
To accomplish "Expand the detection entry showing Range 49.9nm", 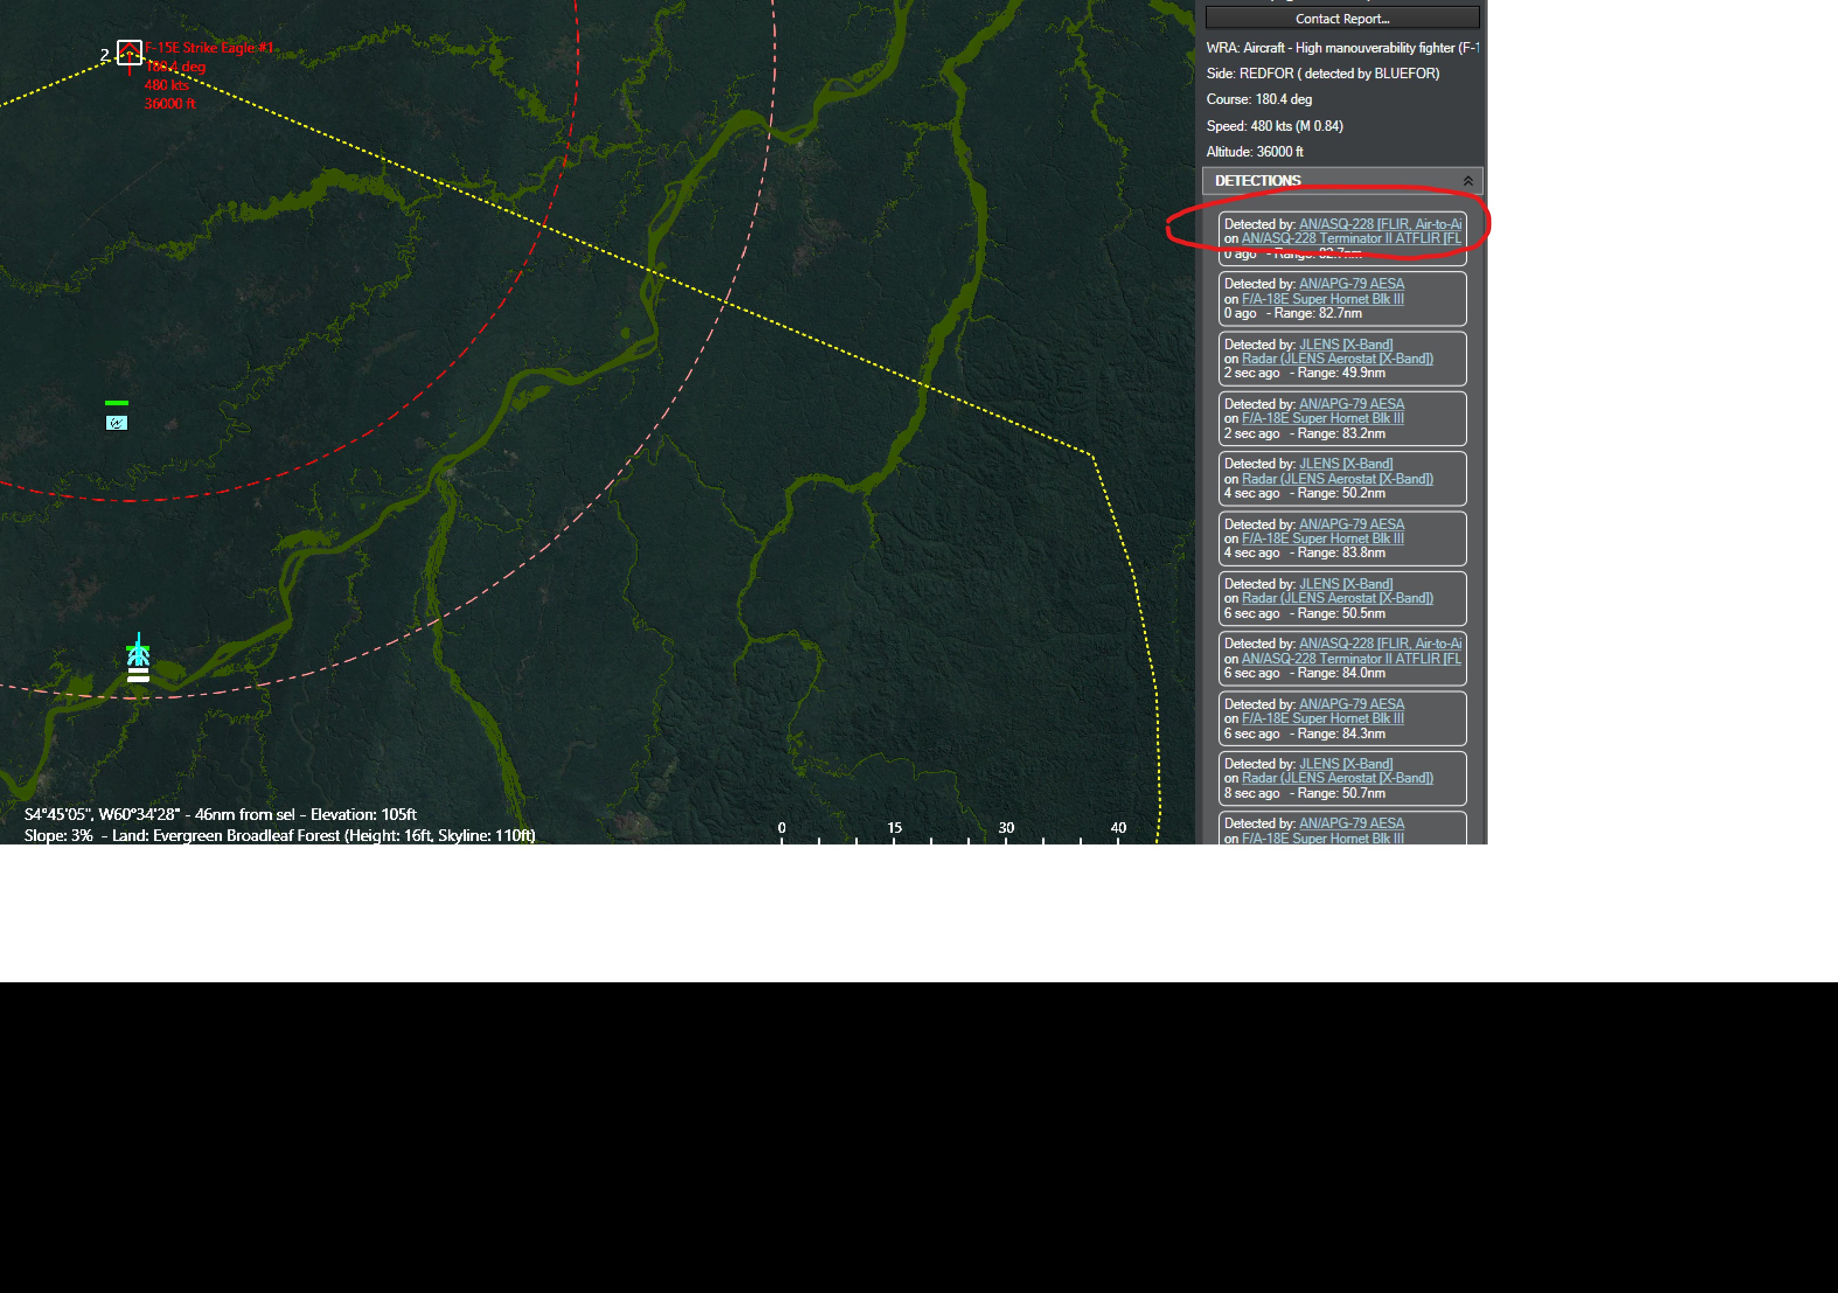I will 1343,359.
